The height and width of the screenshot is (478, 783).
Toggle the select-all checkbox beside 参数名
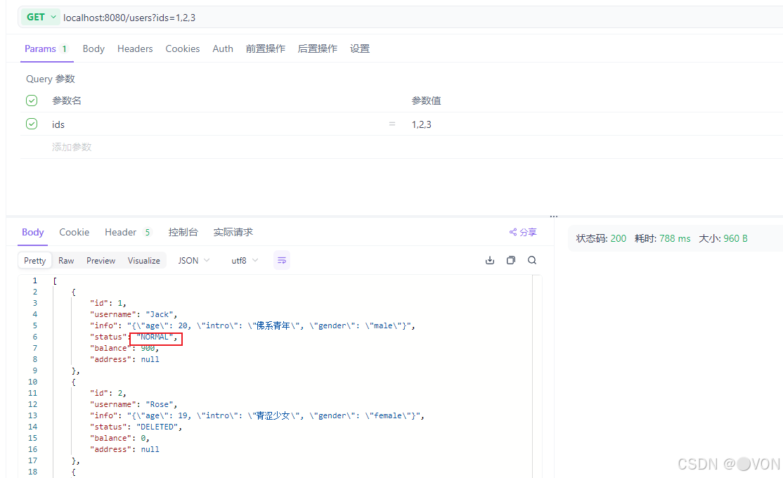32,101
